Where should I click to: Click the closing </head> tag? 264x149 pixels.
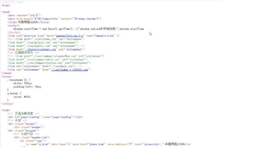(7, 73)
